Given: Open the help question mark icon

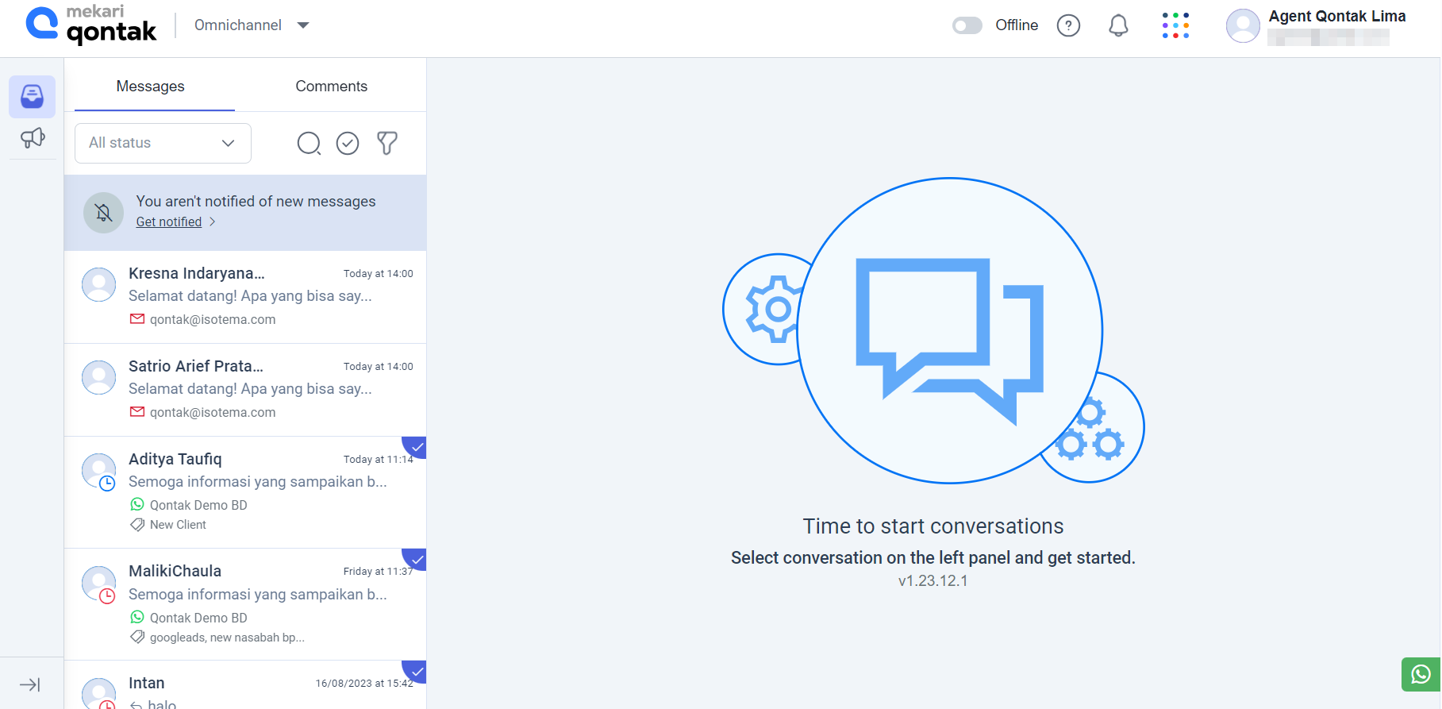Looking at the screenshot, I should (x=1068, y=25).
